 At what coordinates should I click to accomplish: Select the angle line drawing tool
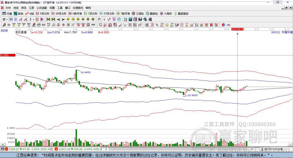pyautogui.click(x=120, y=25)
